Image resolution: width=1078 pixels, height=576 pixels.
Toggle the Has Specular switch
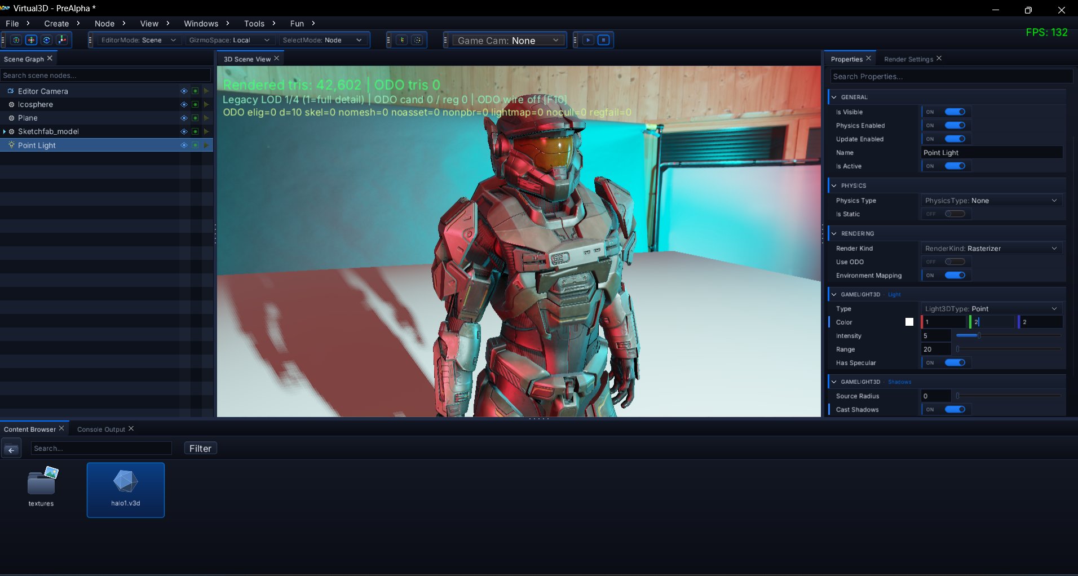tap(955, 362)
